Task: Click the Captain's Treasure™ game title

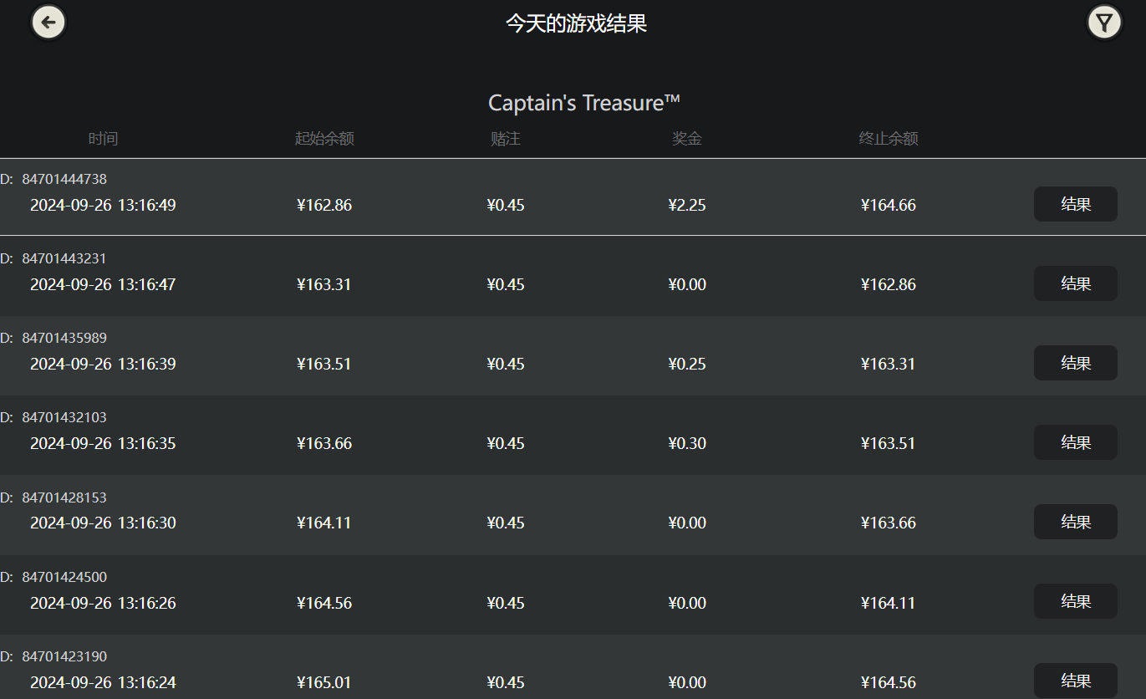Action: coord(583,103)
